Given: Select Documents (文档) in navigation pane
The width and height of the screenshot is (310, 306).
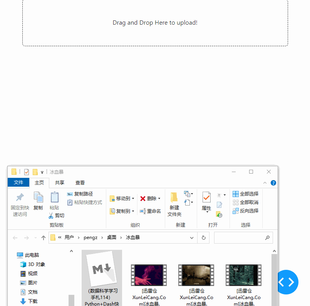Looking at the screenshot, I should 29,292.
